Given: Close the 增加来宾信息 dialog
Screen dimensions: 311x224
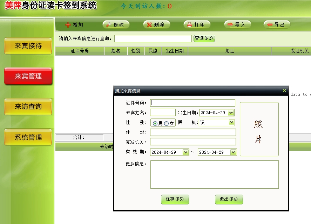Looking at the screenshot, I should [x=284, y=91].
